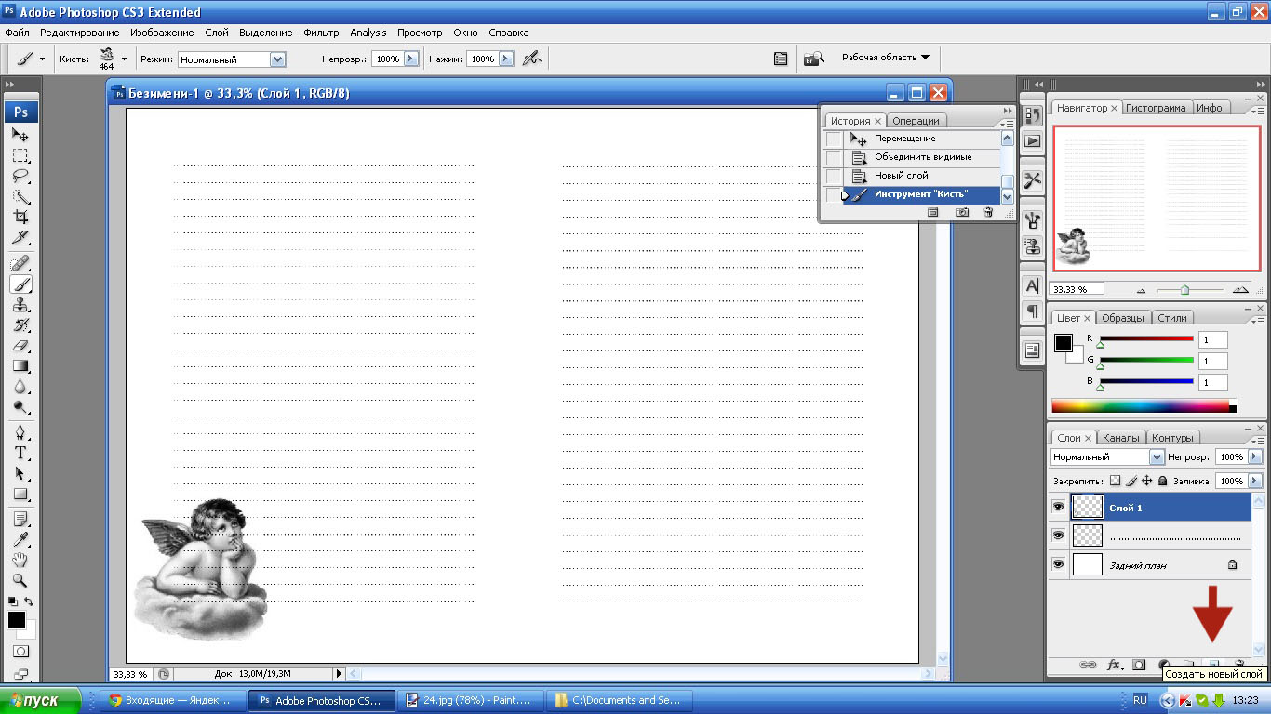
Task: Add a layer mask in Layers panel
Action: coord(1139,665)
